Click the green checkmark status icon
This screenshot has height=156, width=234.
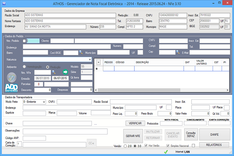(166, 152)
